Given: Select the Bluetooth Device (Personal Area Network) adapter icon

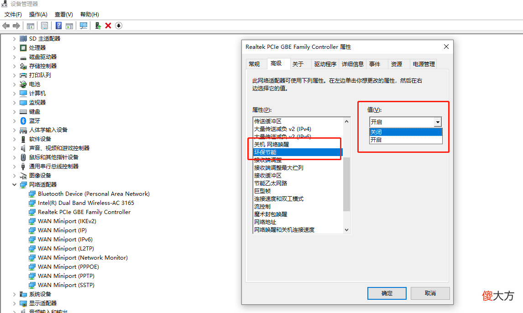Looking at the screenshot, I should coord(32,194).
